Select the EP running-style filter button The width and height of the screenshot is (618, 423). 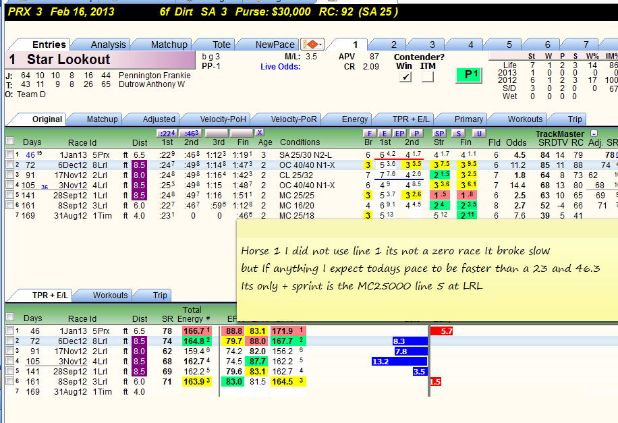click(x=399, y=134)
